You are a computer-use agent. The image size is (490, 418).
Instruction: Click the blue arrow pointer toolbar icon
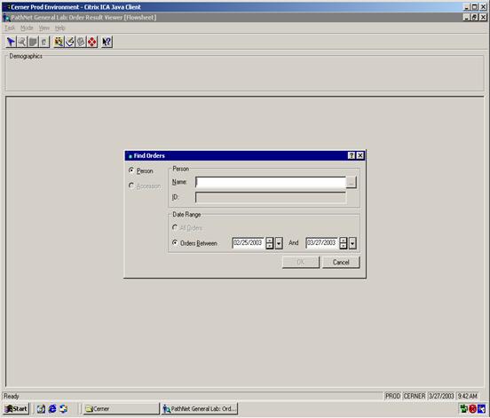pos(11,42)
